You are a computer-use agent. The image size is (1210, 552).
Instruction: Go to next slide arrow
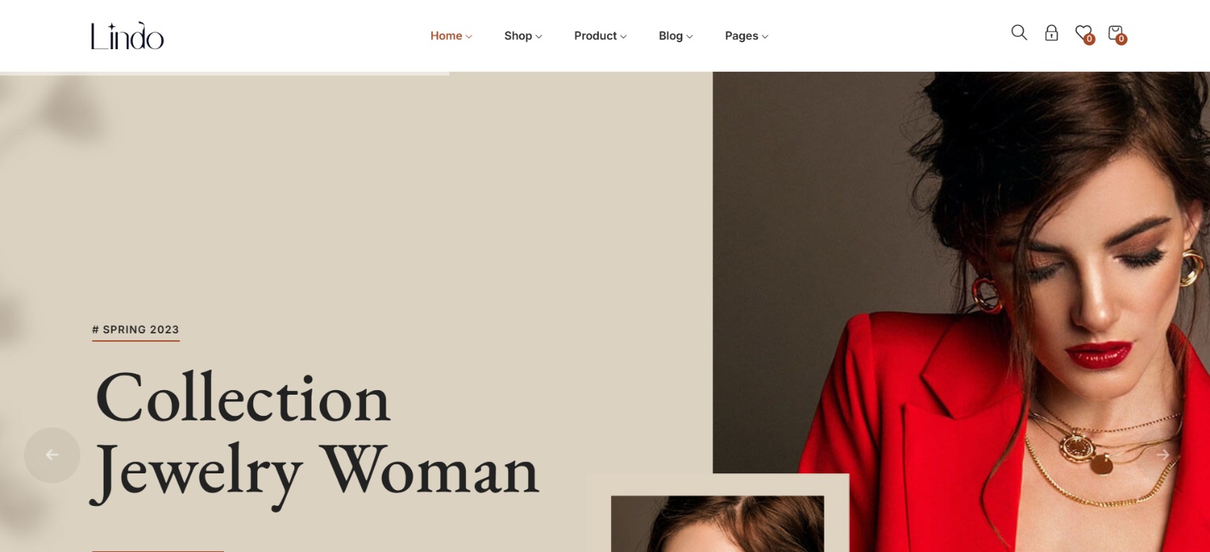pyautogui.click(x=1163, y=454)
